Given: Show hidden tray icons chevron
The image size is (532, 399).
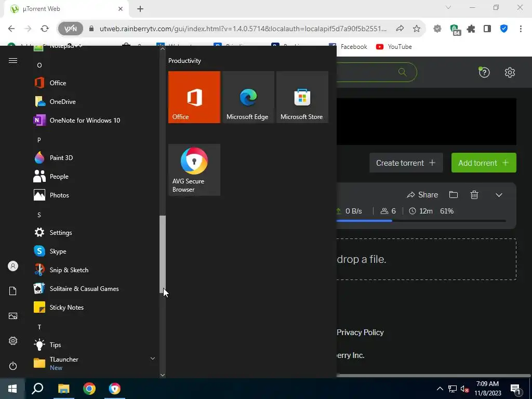Looking at the screenshot, I should 440,389.
